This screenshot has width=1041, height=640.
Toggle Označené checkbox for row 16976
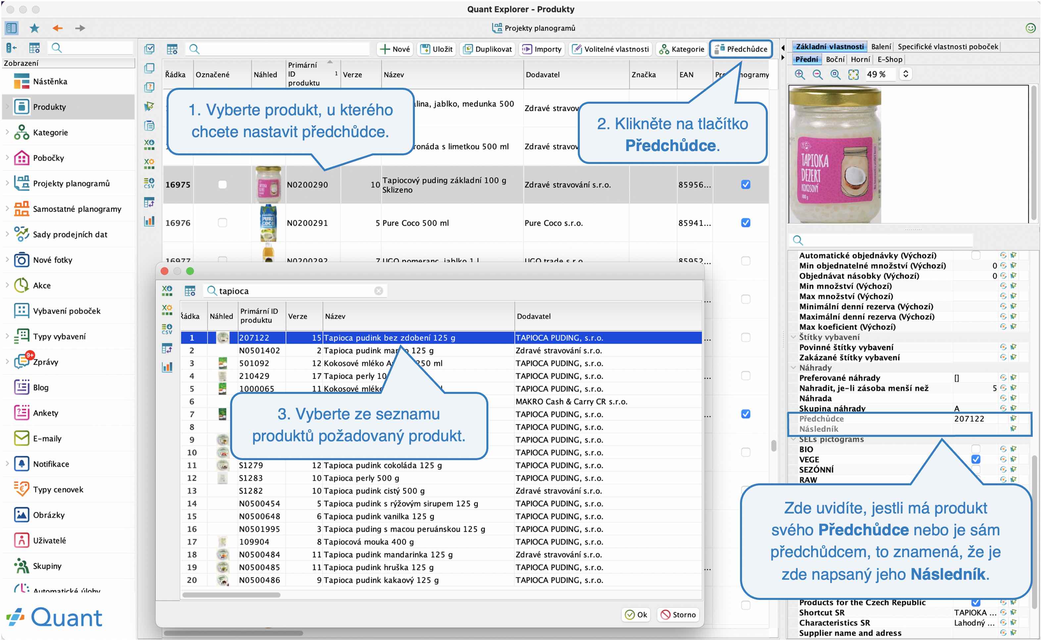pos(222,223)
